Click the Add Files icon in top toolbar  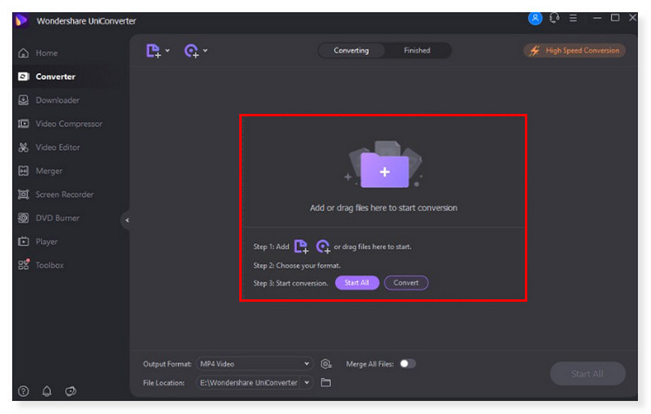click(x=154, y=50)
